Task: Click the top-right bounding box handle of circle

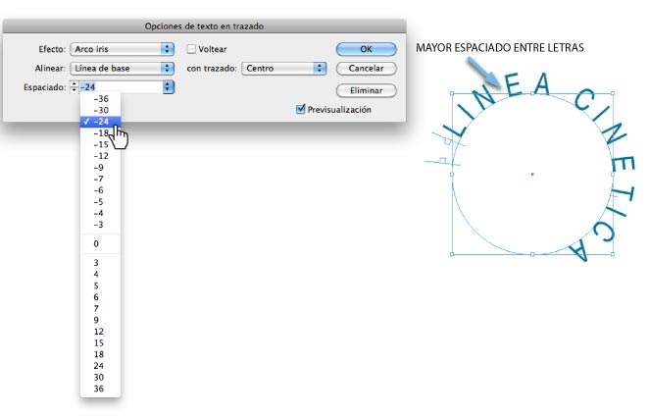Action: (613, 93)
